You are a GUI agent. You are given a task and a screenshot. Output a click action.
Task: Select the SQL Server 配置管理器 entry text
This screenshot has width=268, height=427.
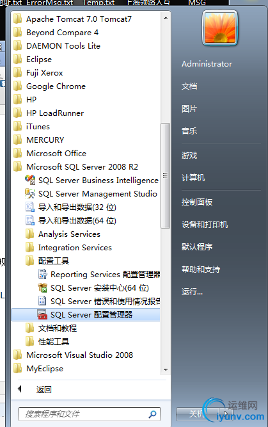[x=91, y=314]
